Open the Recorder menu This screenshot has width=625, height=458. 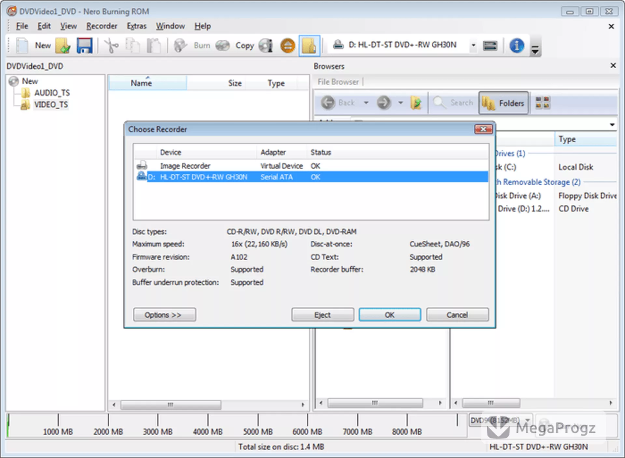(102, 26)
